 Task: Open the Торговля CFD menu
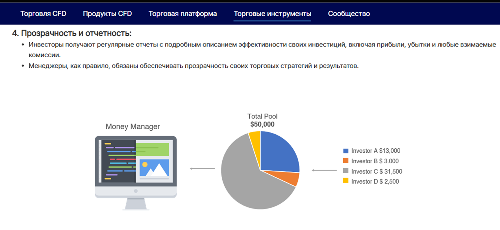pyautogui.click(x=43, y=14)
